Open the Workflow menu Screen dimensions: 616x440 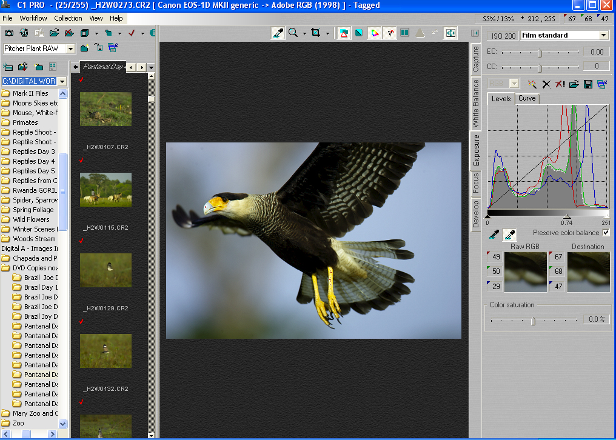[x=33, y=18]
